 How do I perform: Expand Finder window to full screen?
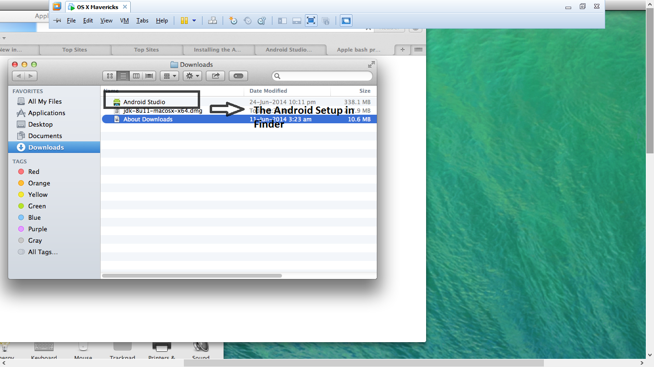pos(371,65)
